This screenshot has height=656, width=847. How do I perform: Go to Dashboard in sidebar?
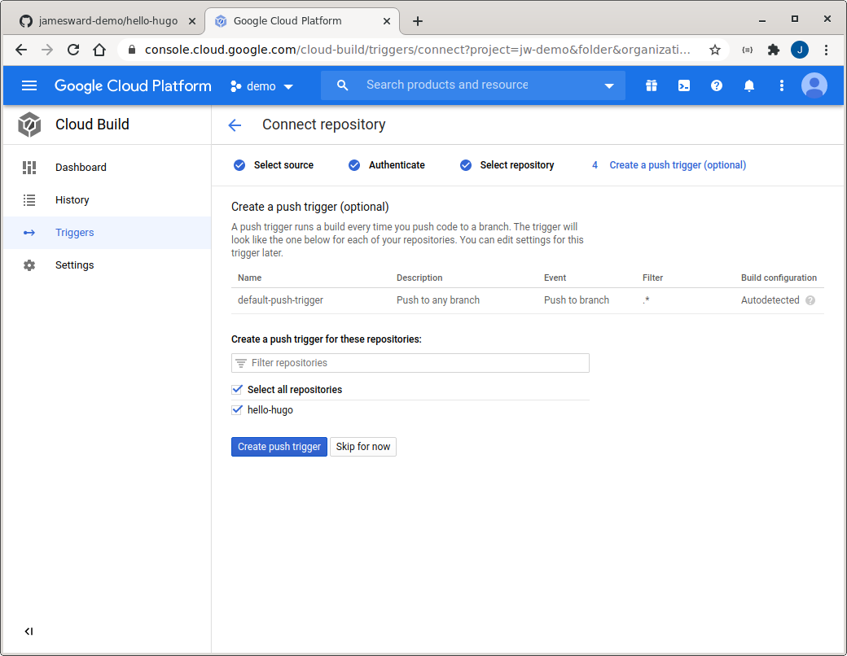click(81, 168)
